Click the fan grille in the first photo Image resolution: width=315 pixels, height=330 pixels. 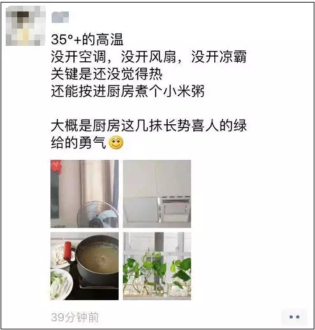tap(98, 215)
